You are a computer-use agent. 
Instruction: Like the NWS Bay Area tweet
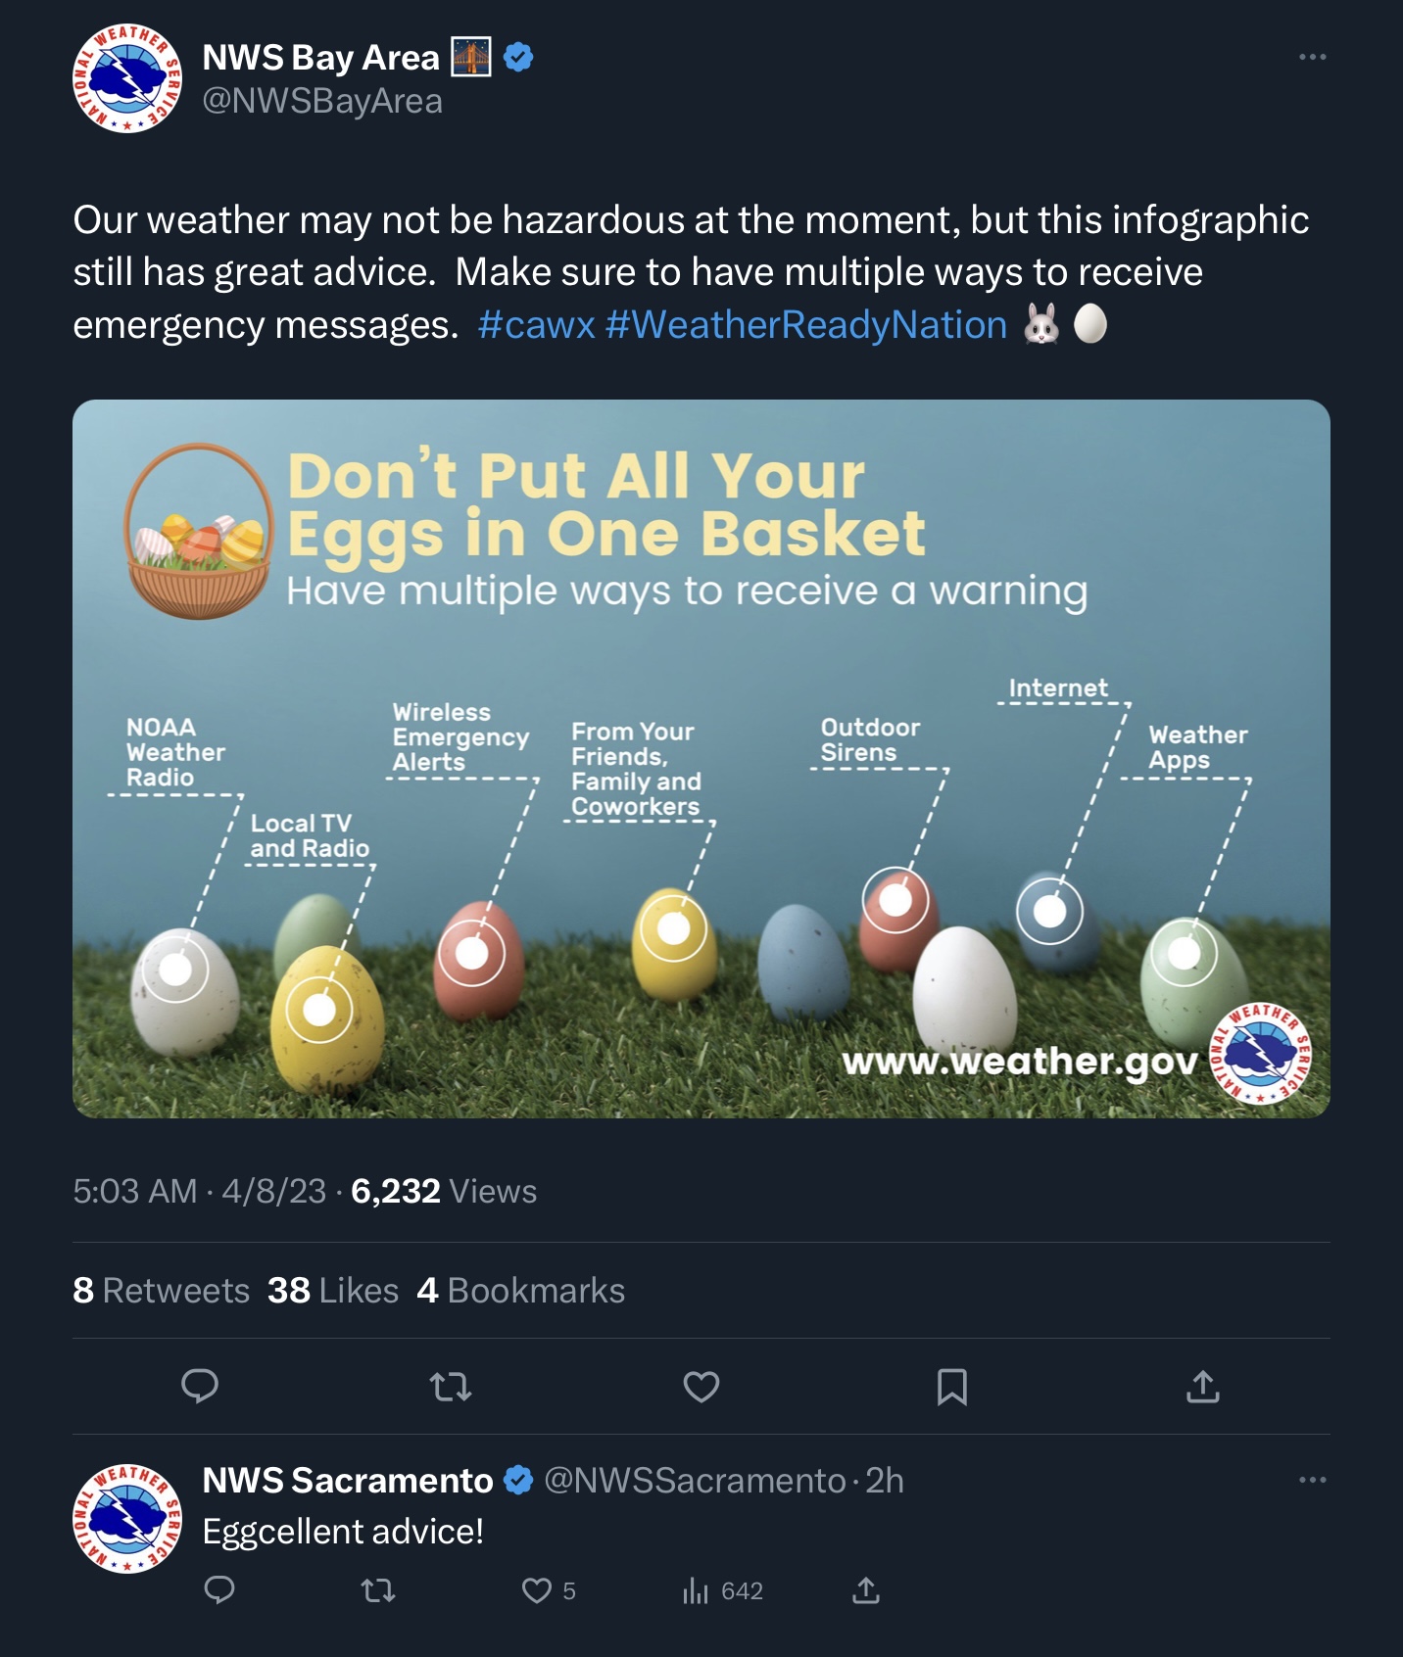click(x=701, y=1386)
